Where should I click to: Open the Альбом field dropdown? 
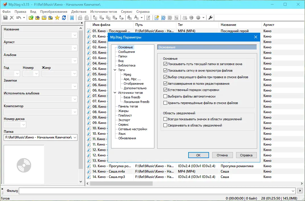click(x=75, y=61)
